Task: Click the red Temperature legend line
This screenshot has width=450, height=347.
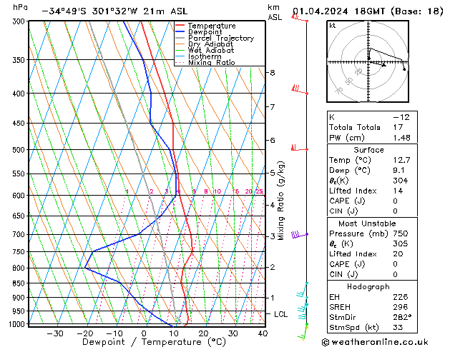Action: 181,26
